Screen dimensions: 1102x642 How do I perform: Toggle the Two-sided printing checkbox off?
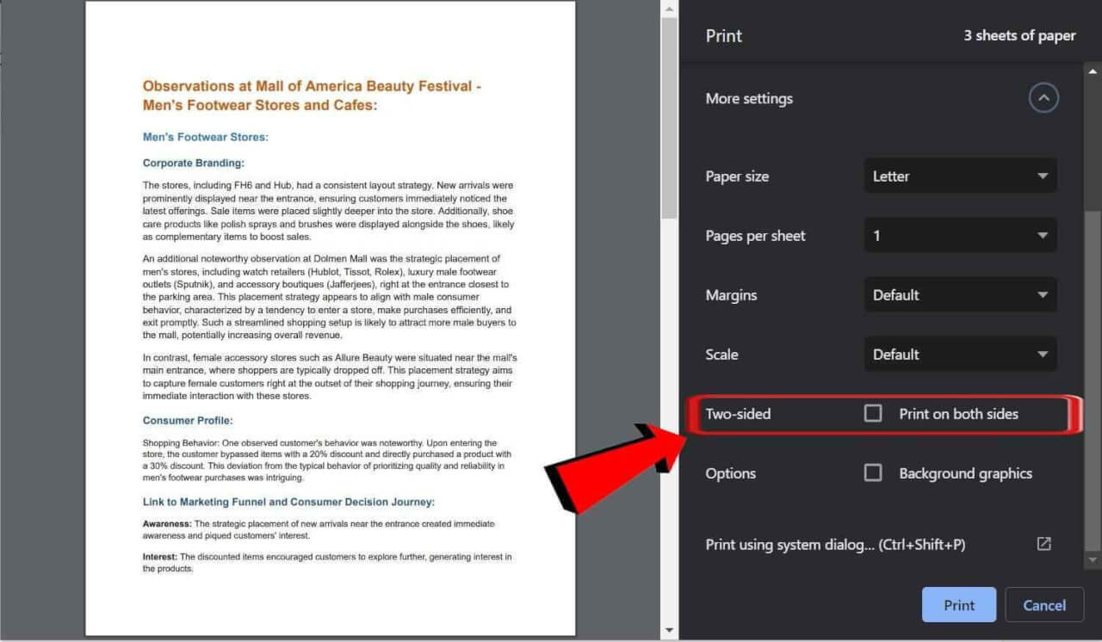point(873,413)
